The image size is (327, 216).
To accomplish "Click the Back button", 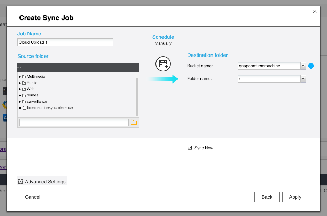I will pos(267,197).
